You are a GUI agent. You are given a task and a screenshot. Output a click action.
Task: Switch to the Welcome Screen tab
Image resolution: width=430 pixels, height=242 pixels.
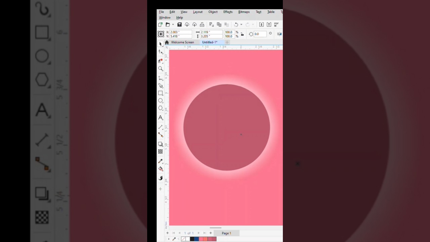[x=182, y=42]
